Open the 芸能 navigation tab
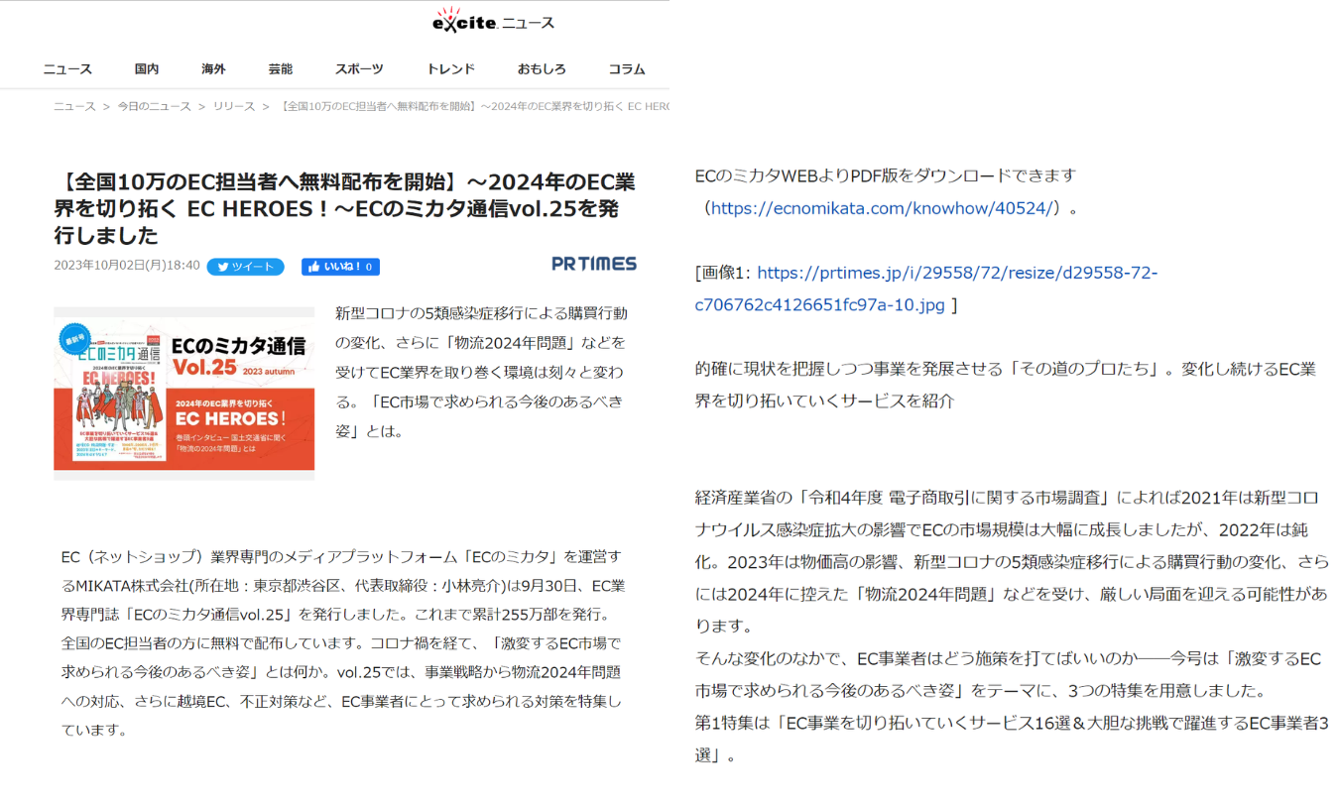This screenshot has width=1339, height=803. point(280,69)
